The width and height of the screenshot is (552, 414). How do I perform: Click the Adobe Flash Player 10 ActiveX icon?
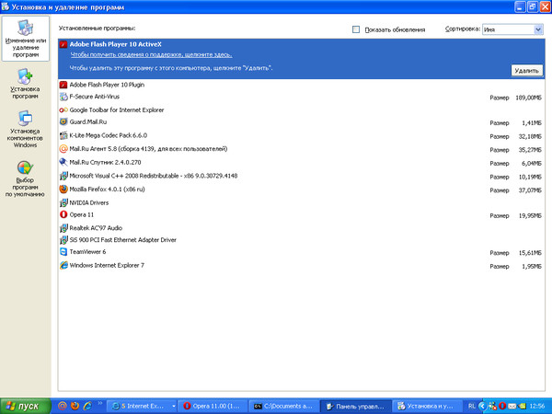pos(63,44)
